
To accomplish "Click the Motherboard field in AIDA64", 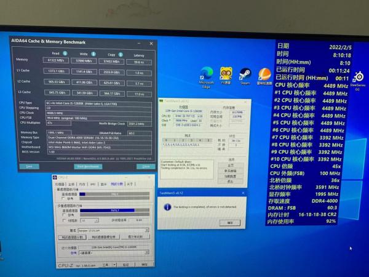I will tap(99, 148).
